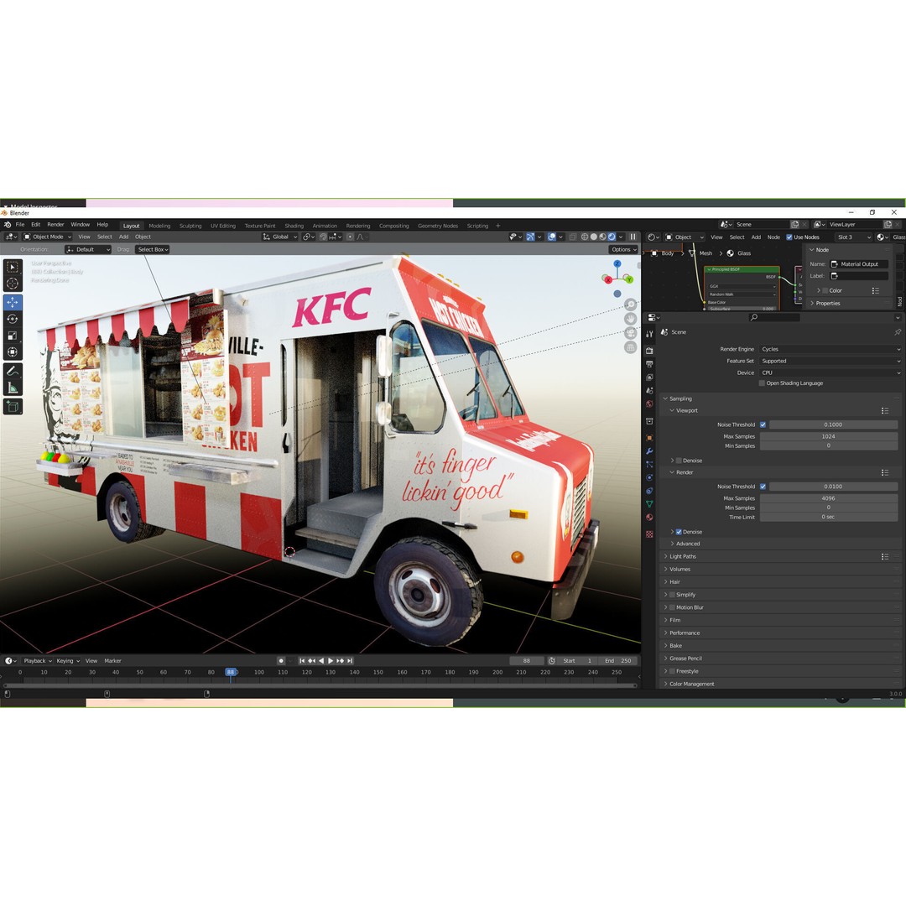Viewport: 906px width, 906px height.
Task: Activate the Scale tool
Action: [13, 336]
